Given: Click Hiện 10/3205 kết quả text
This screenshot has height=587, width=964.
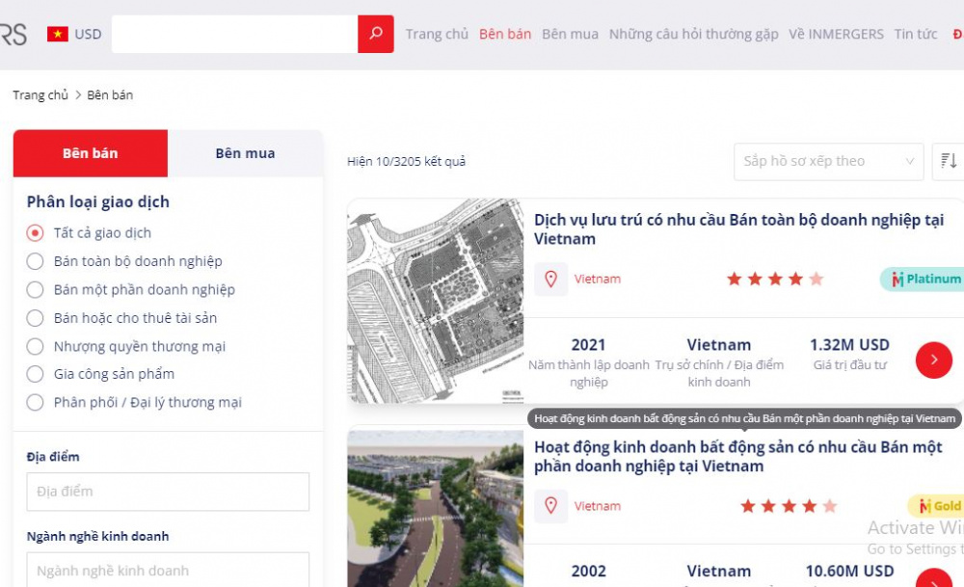Looking at the screenshot, I should (407, 162).
